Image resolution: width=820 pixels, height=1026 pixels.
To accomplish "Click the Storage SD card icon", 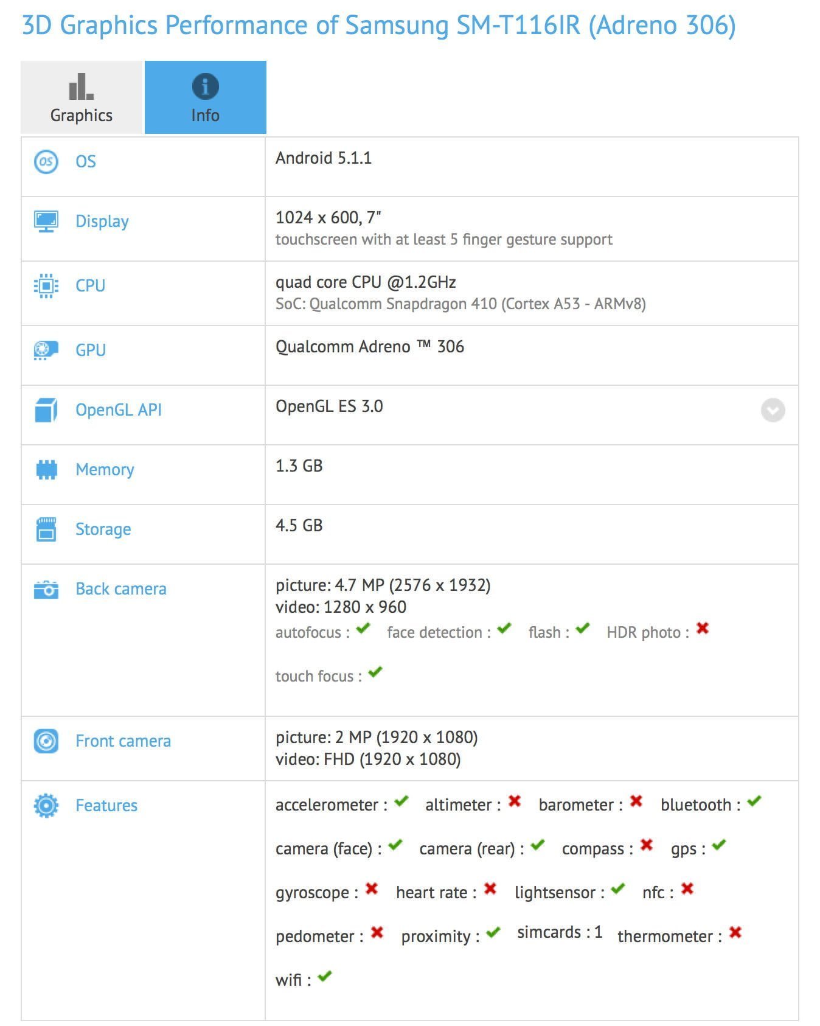I will point(46,529).
